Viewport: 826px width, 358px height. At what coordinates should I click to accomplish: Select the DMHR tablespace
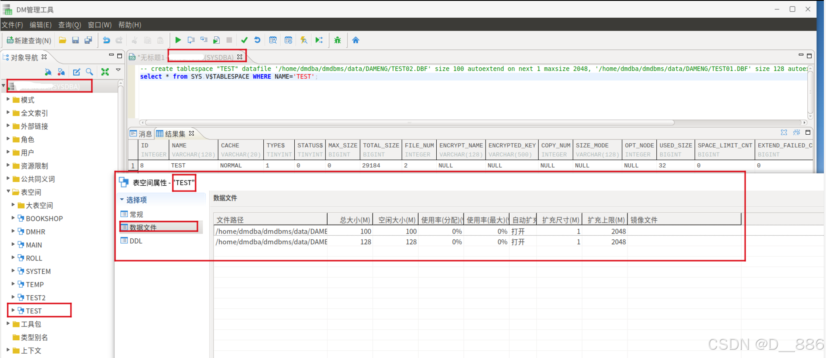point(31,232)
